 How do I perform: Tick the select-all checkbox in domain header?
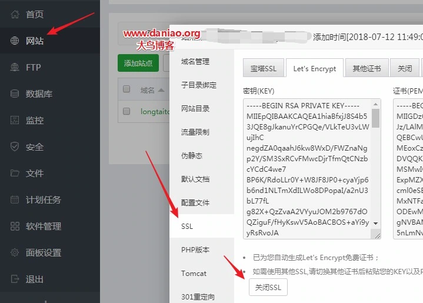point(126,89)
